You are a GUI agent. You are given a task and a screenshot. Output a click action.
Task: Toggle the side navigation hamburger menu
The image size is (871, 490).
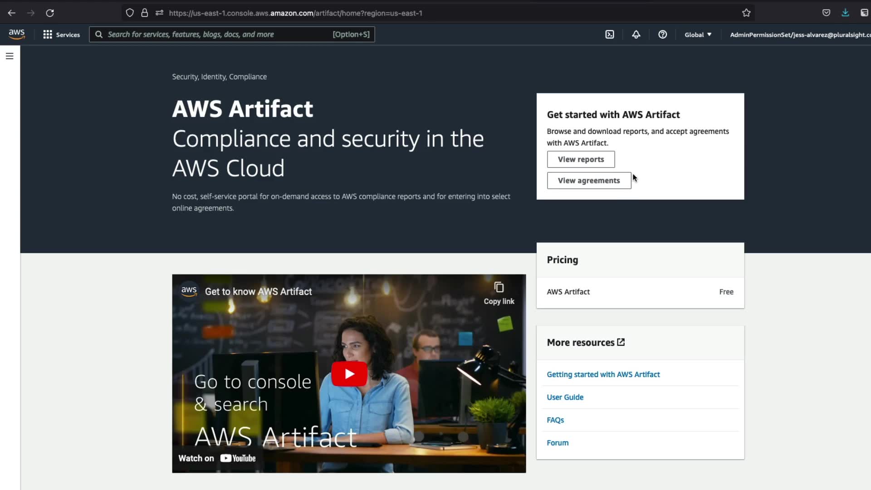tap(10, 56)
